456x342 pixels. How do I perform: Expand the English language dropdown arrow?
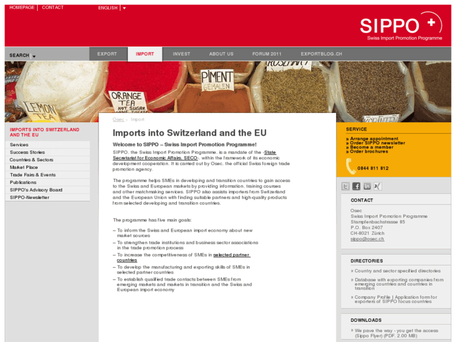pyautogui.click(x=124, y=8)
